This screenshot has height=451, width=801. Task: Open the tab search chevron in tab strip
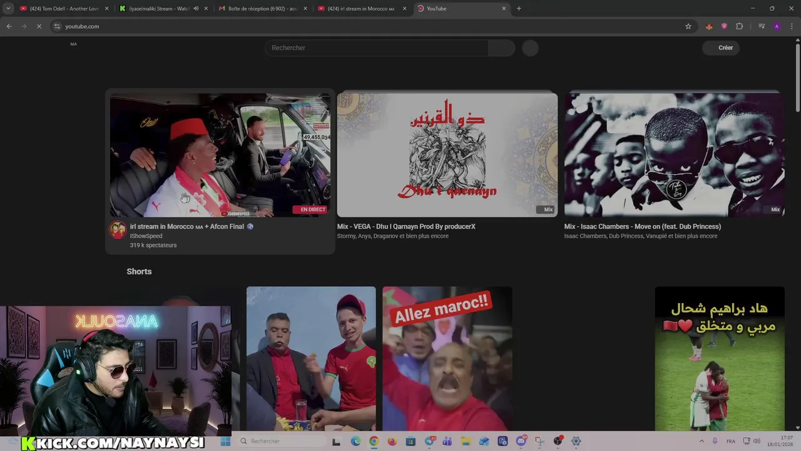8,9
